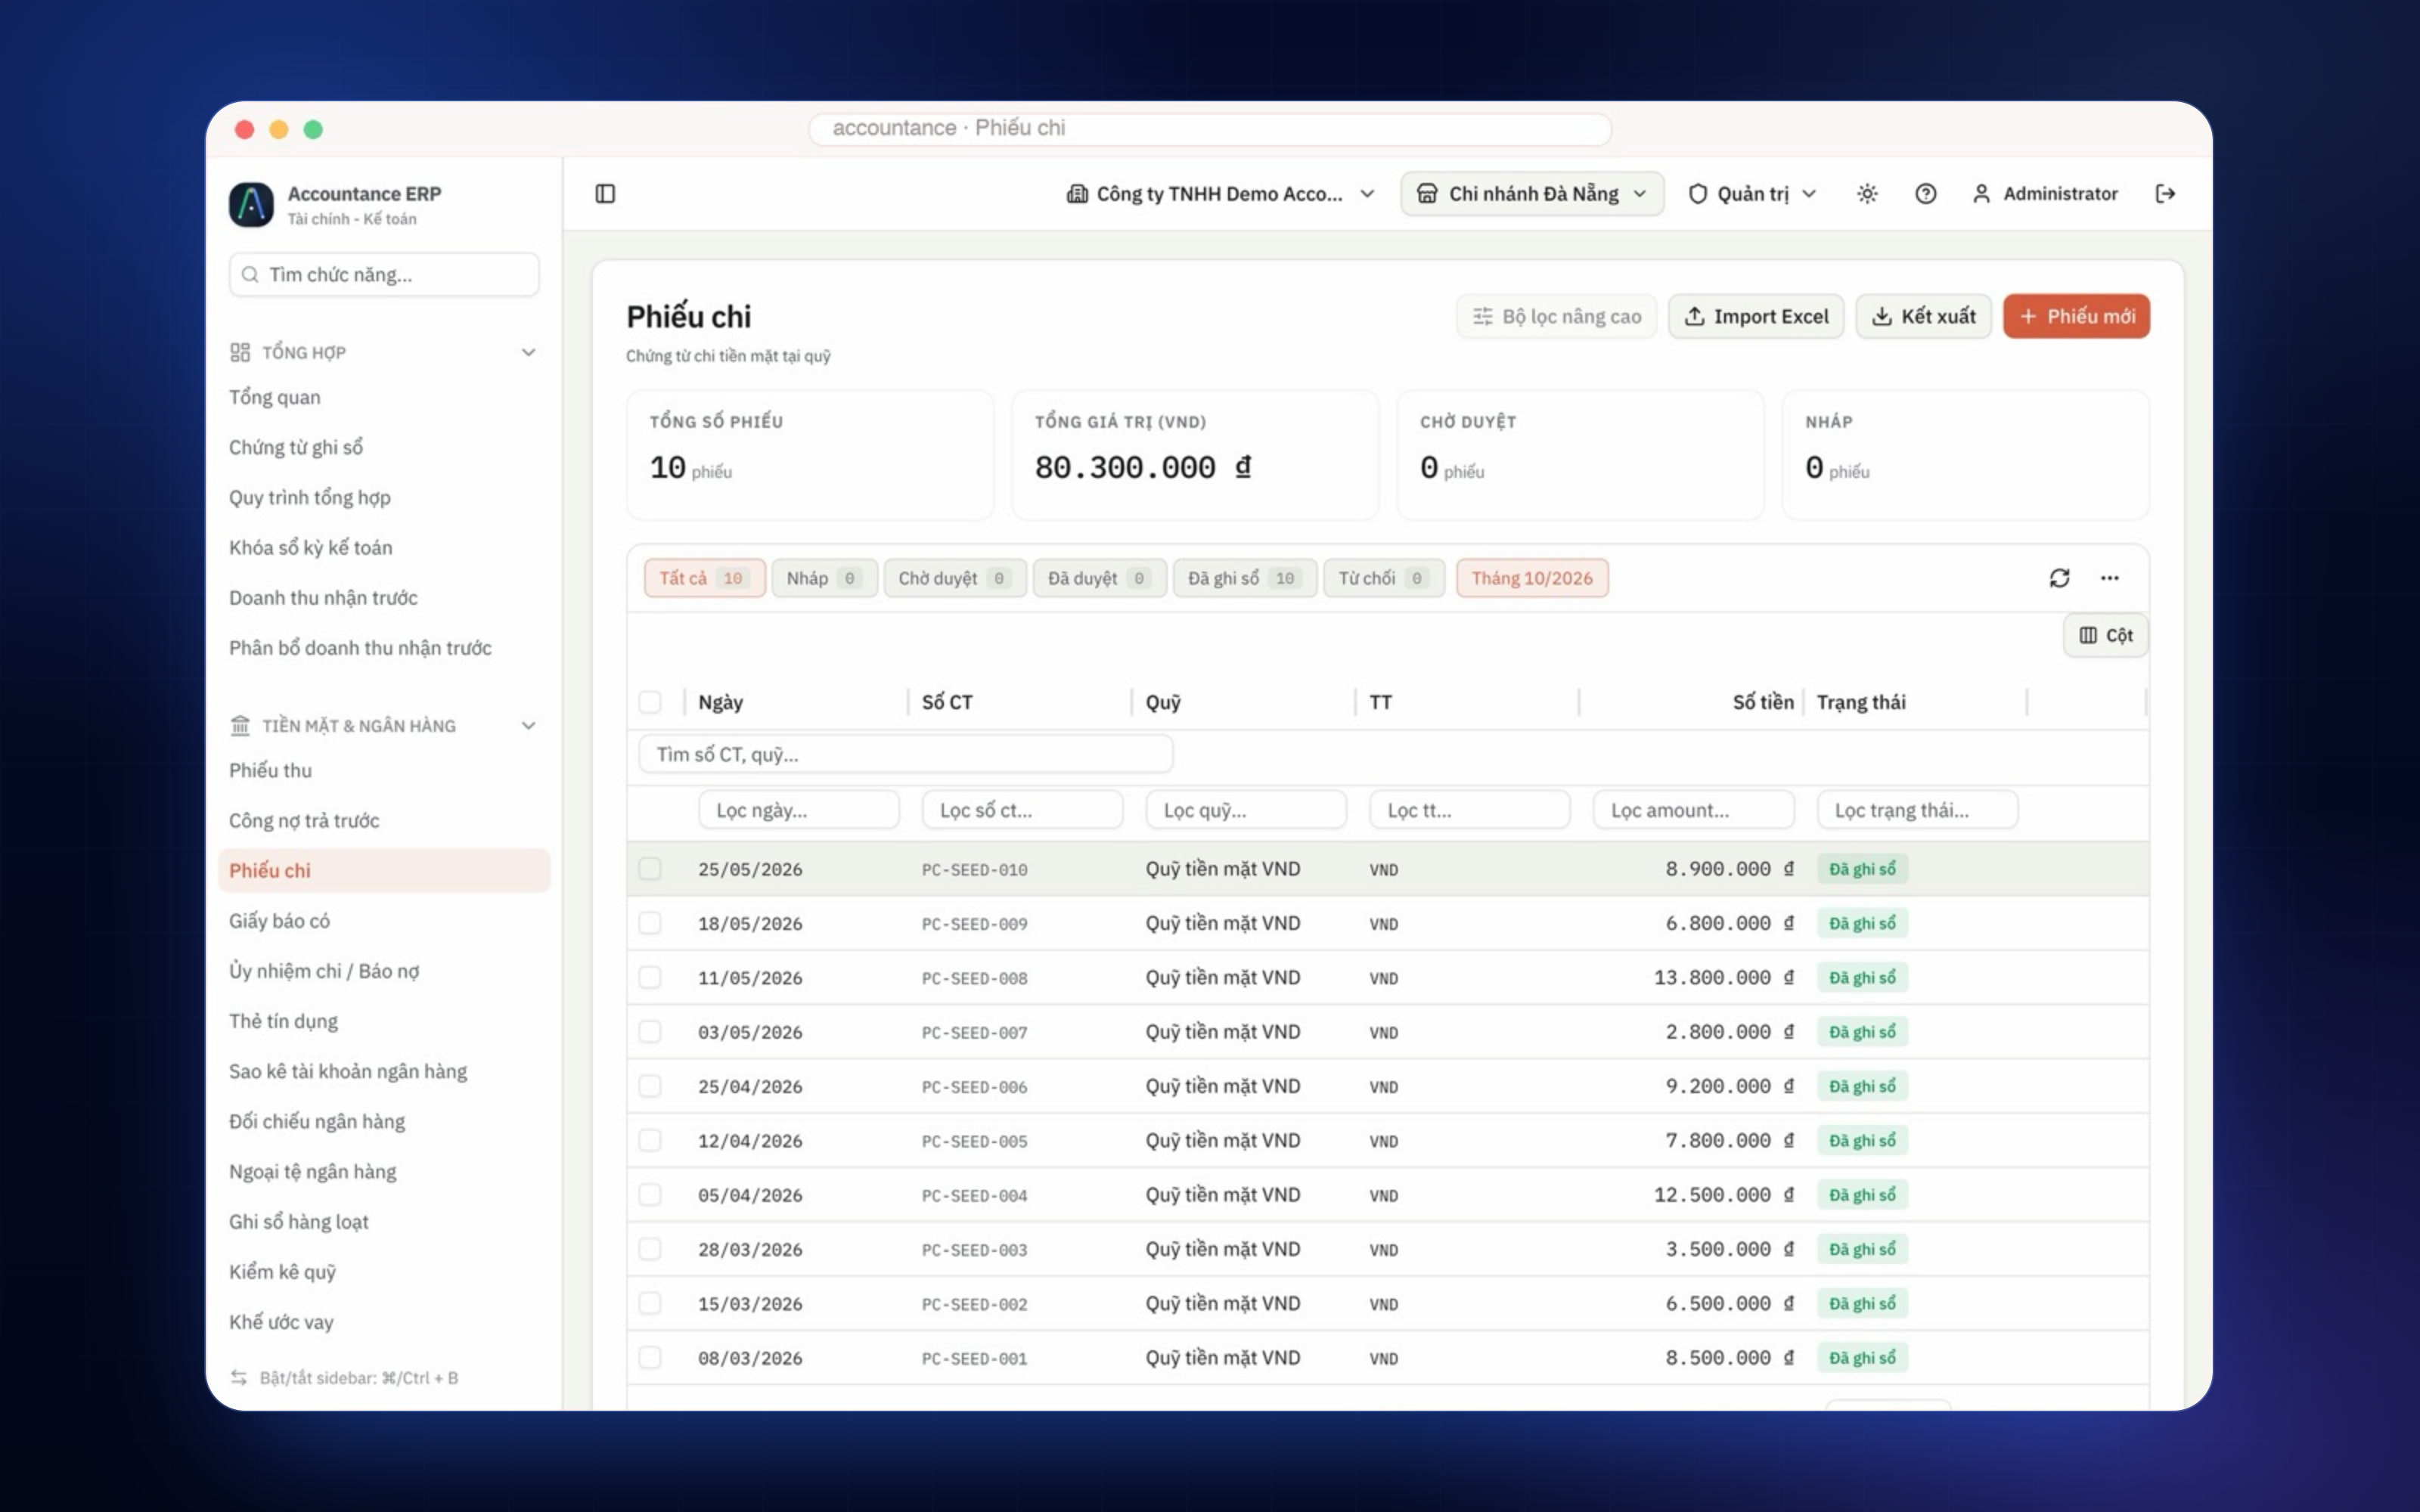Tick checkbox for PC-SEED-010 row
Screen dimensions: 2420x1512
[x=650, y=868]
